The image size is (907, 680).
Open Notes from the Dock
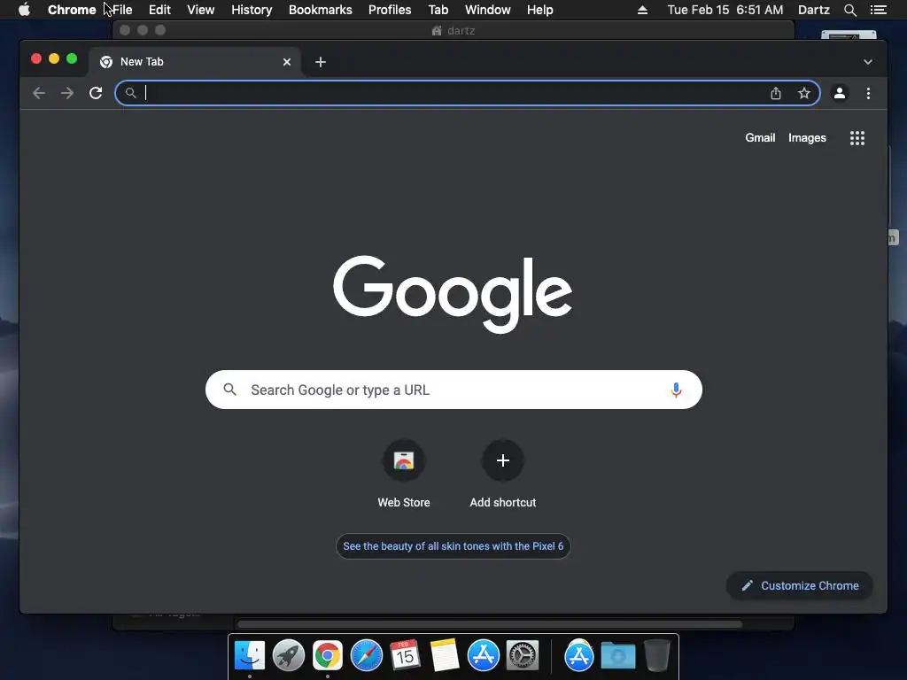[445, 655]
